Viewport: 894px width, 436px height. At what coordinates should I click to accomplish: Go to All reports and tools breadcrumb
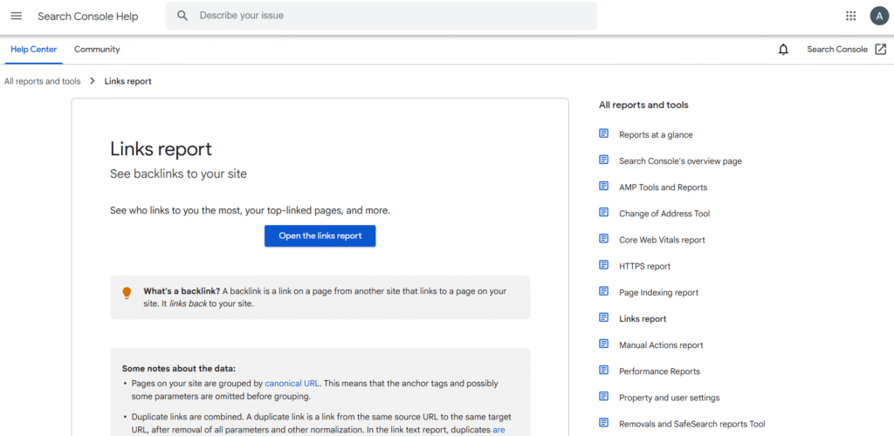coord(42,81)
